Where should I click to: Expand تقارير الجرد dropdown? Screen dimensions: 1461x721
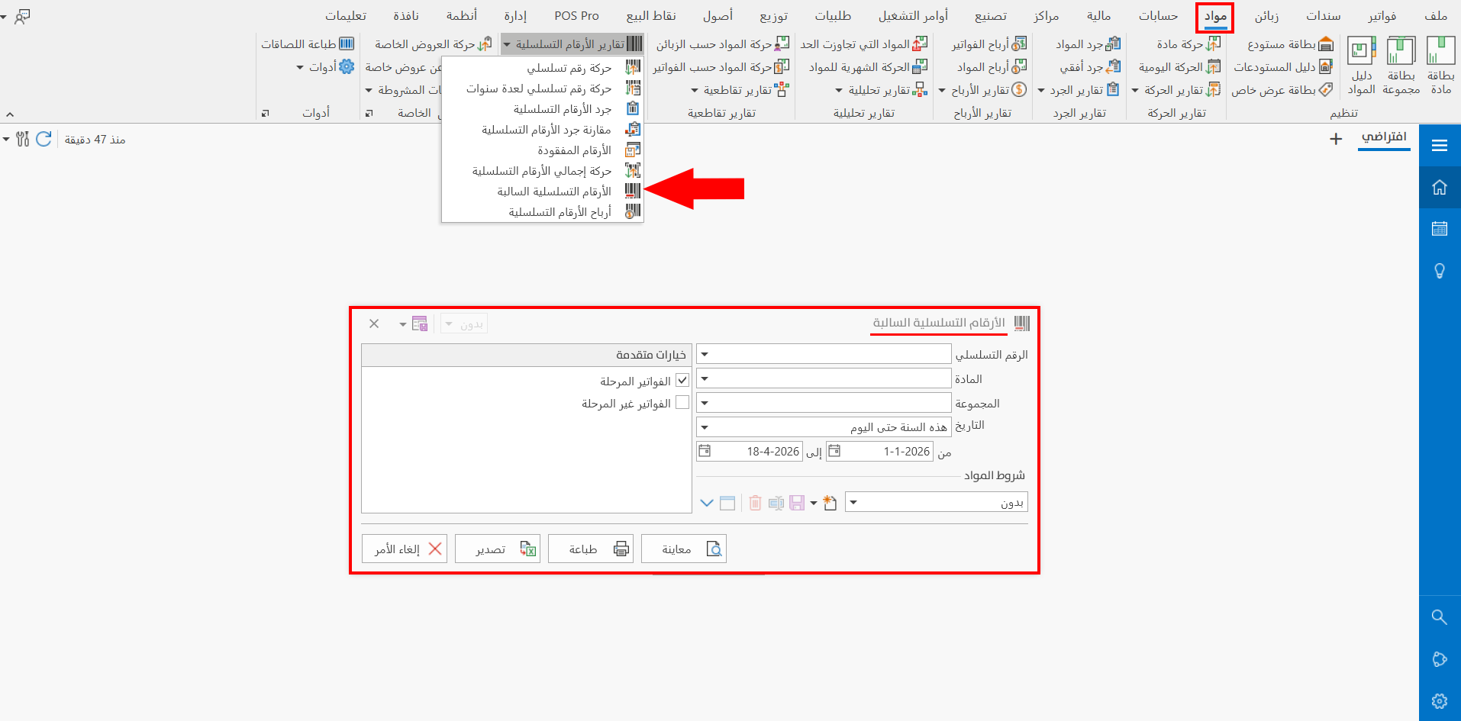(1079, 90)
